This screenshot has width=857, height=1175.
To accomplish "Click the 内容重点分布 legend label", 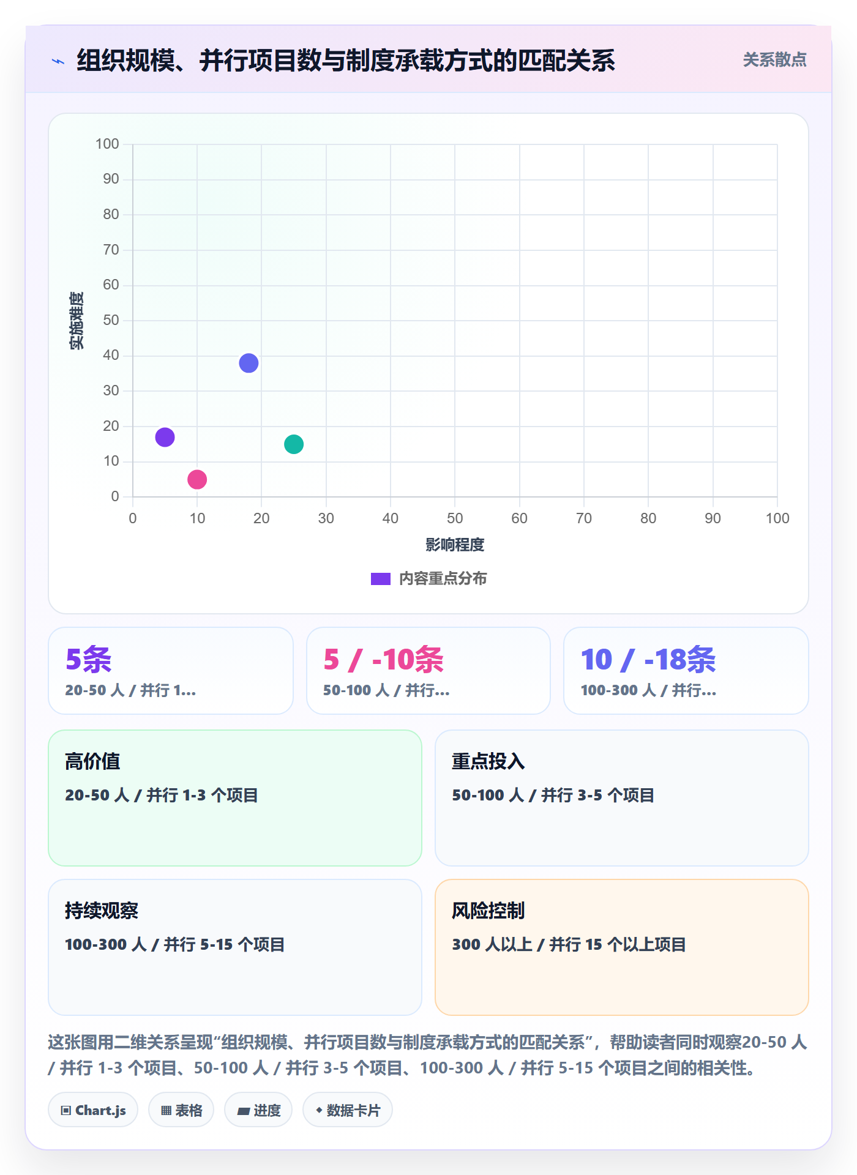I will (443, 579).
